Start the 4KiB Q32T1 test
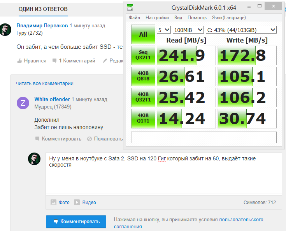286x231 pixels. [x=143, y=97]
